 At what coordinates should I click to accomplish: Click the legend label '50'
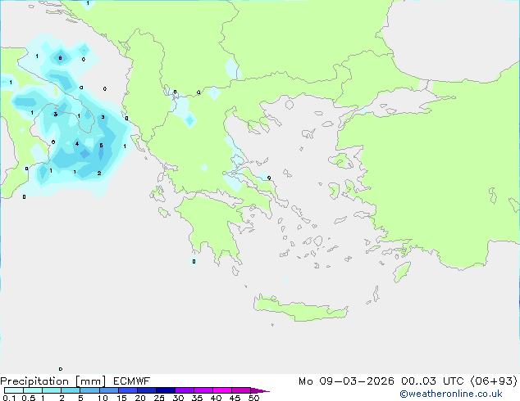253,398
